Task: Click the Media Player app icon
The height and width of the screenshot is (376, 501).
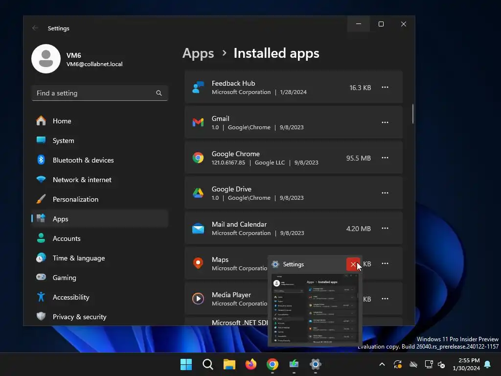Action: pos(198,299)
